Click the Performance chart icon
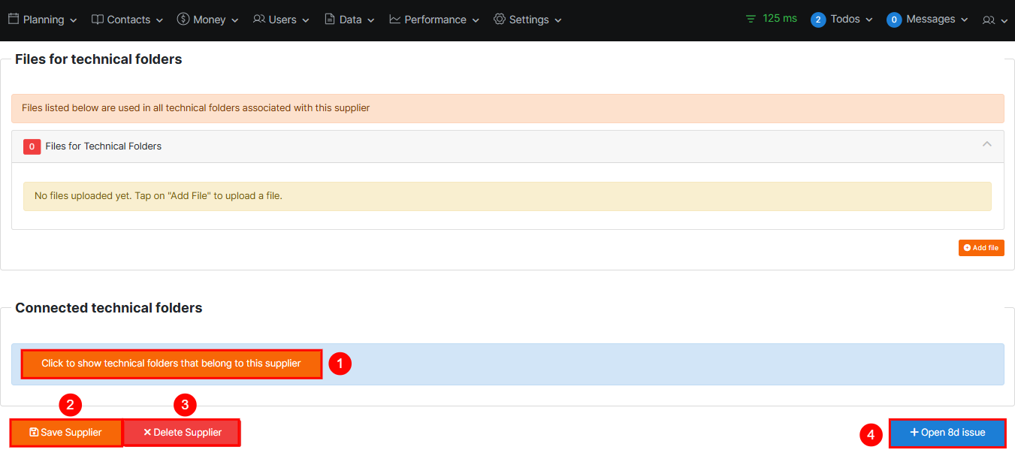 (395, 19)
